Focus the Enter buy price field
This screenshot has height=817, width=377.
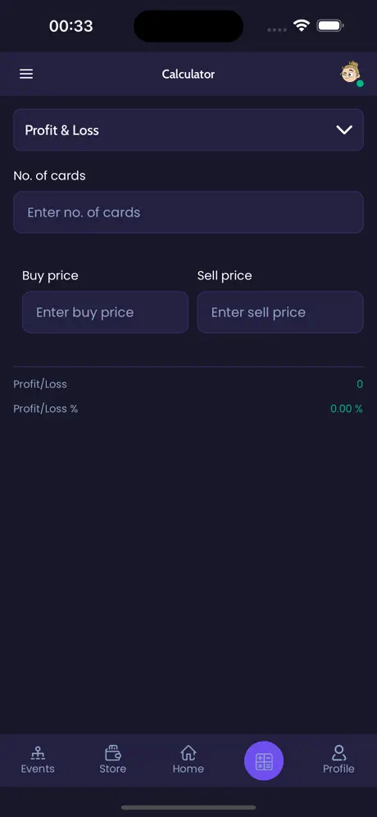pos(105,312)
